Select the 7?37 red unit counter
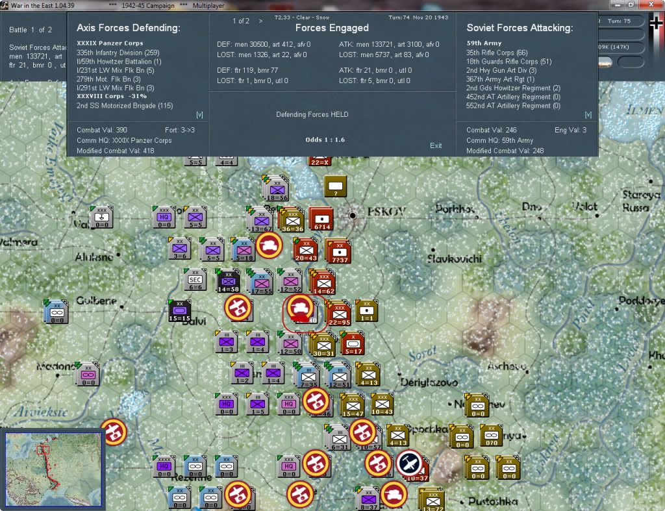 [x=339, y=251]
